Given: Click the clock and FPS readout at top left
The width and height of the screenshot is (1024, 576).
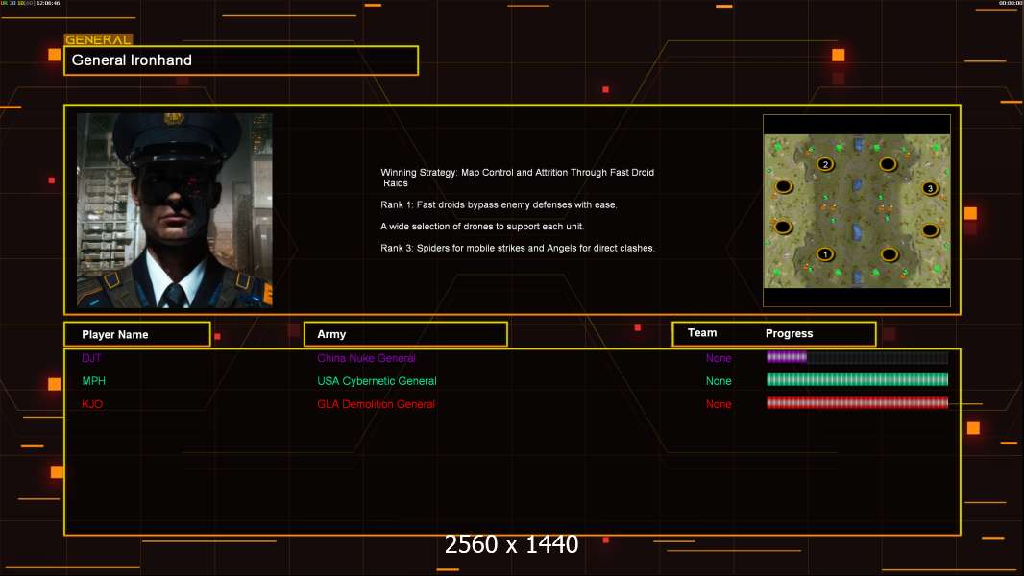Looking at the screenshot, I should click(x=31, y=3).
